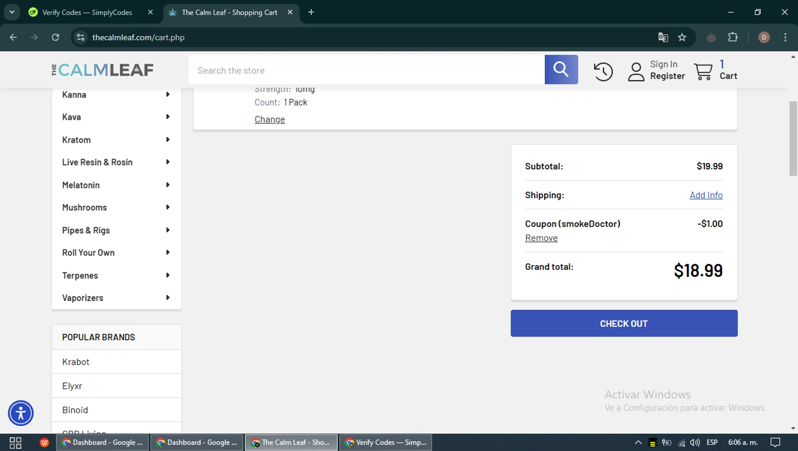Click Sign In link

tap(664, 64)
